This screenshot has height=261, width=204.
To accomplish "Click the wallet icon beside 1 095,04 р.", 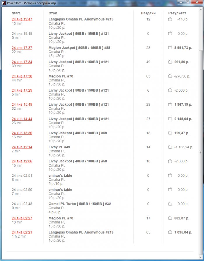I will (170, 232).
